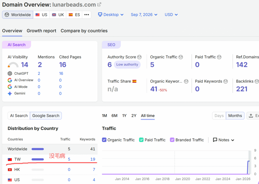The width and height of the screenshot is (259, 184).
Task: Click Spain flag beside Traffic Share
Action: (134, 81)
